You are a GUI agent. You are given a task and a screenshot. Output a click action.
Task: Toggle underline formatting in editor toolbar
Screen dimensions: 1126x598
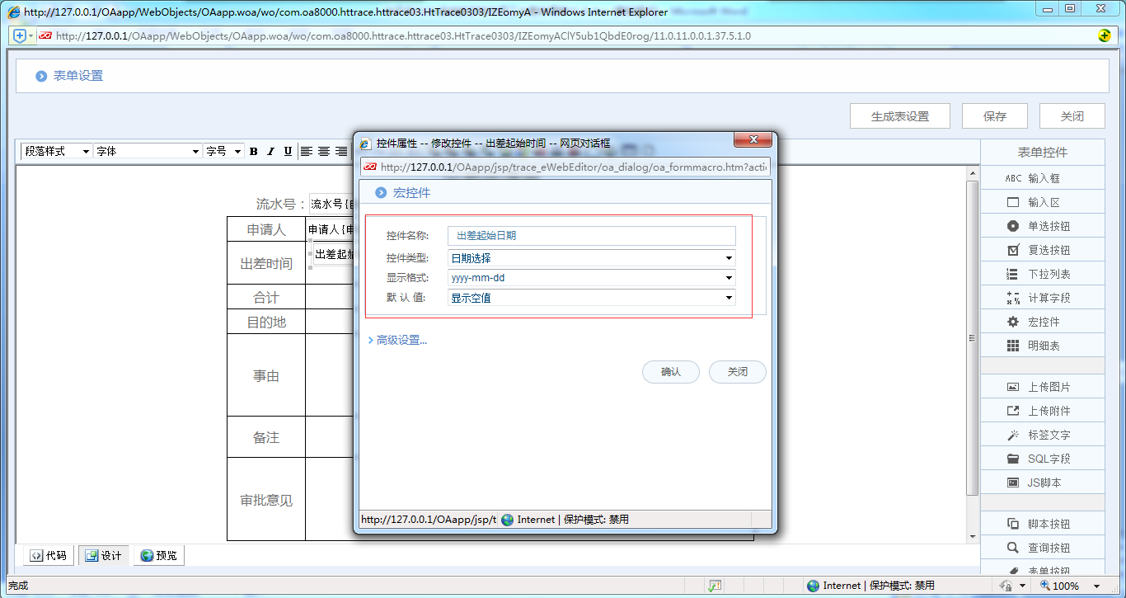288,152
